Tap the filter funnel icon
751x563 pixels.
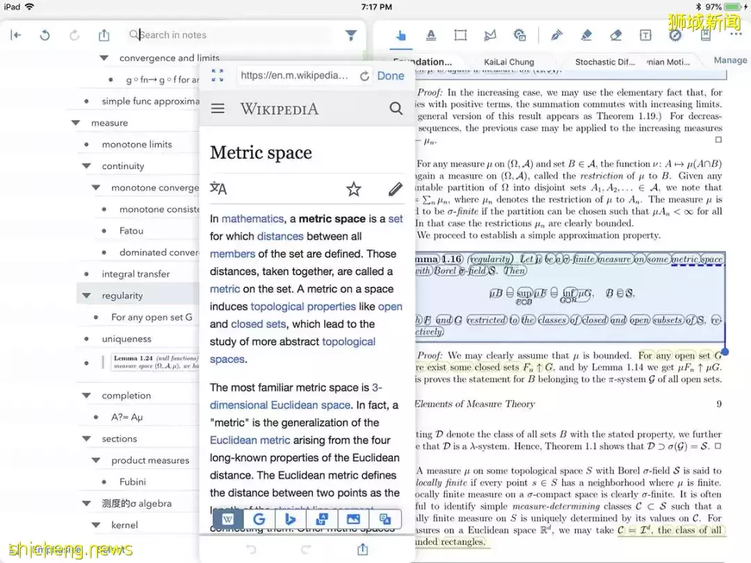pyautogui.click(x=351, y=35)
